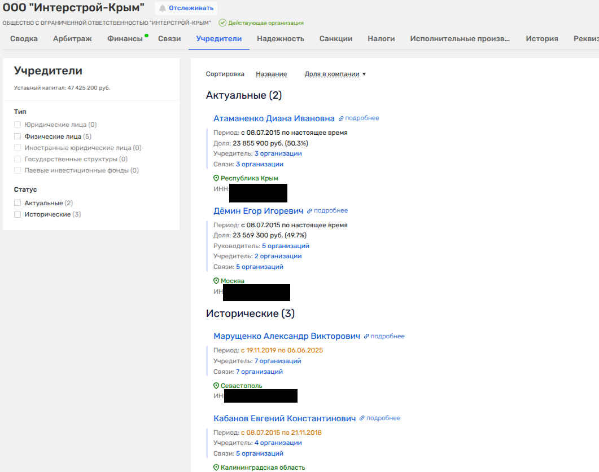
Task: Click the Республика Крым location pin icon
Action: (216, 178)
